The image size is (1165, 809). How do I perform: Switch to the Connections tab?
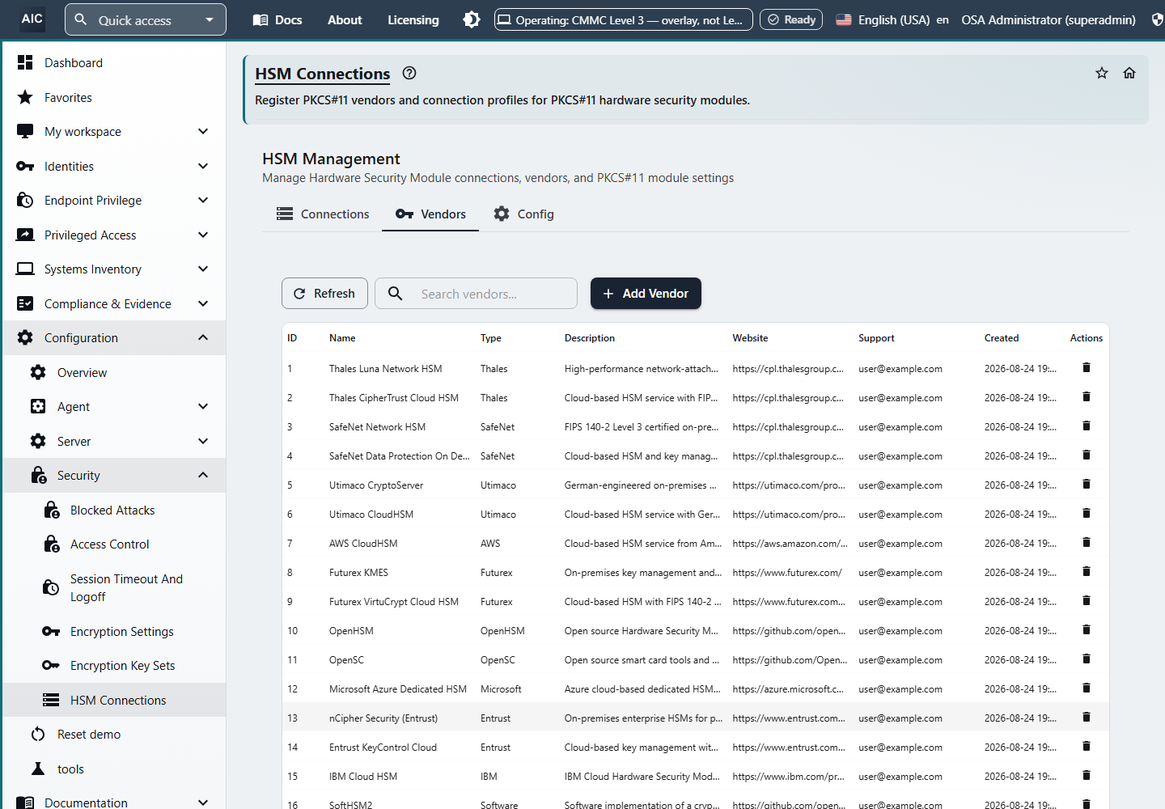click(322, 214)
